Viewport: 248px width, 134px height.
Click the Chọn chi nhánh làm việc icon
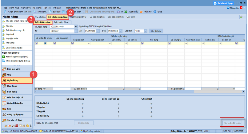click(x=5, y=12)
